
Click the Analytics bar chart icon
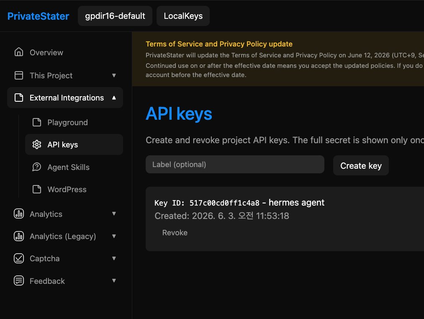tap(19, 214)
